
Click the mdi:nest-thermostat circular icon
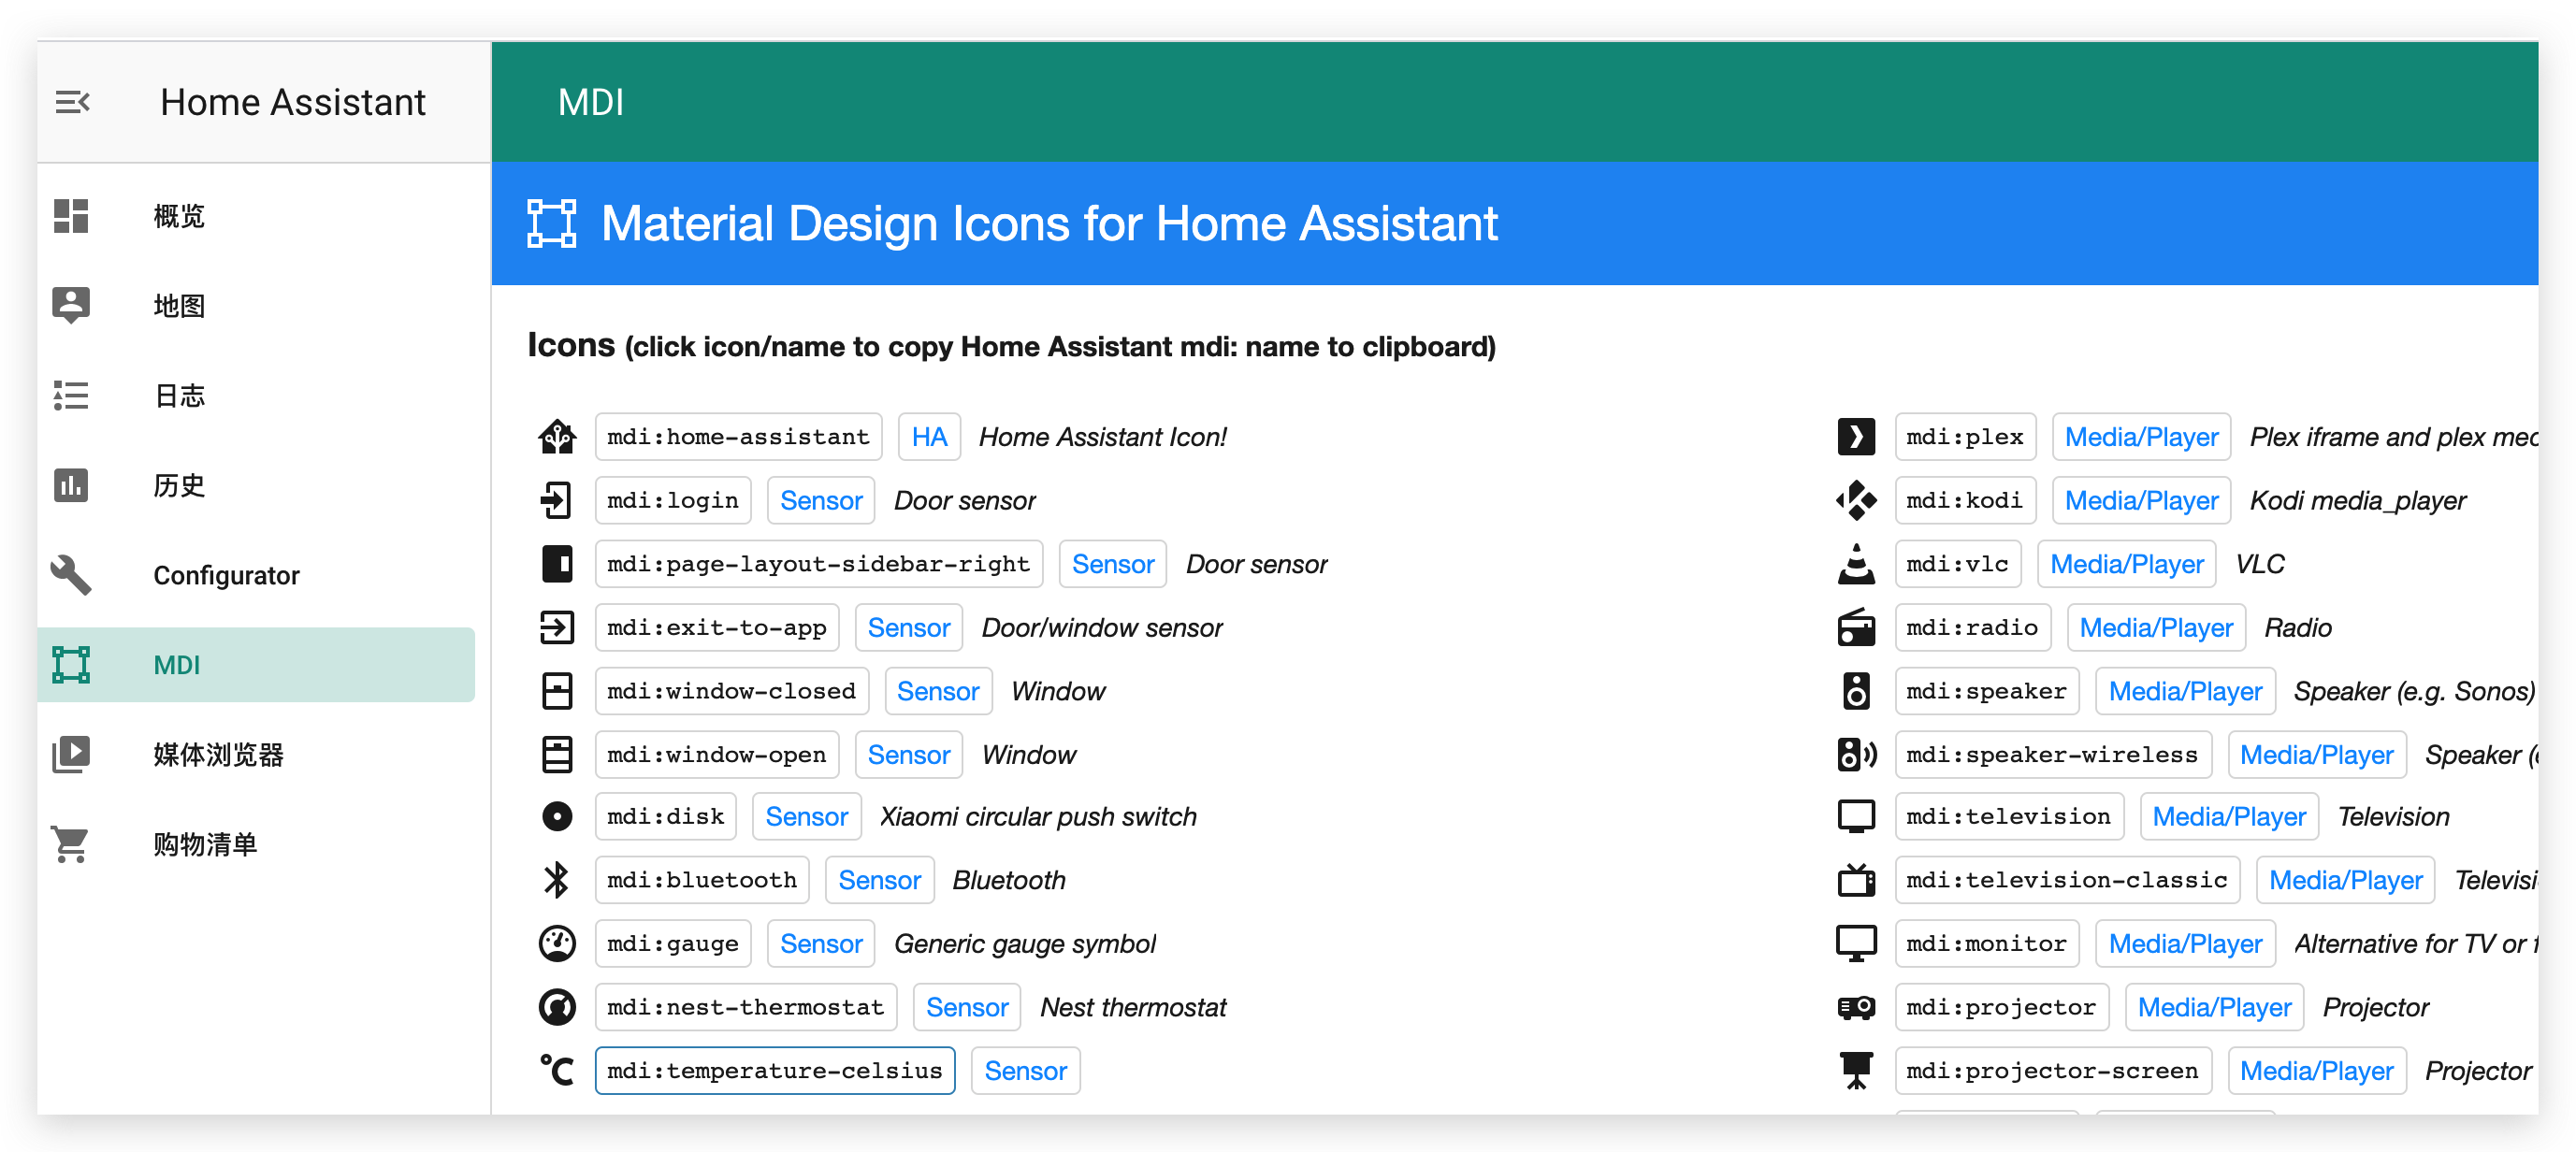(x=557, y=1007)
